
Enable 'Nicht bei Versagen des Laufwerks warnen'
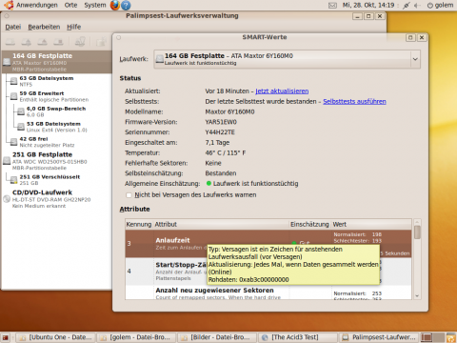(129, 195)
